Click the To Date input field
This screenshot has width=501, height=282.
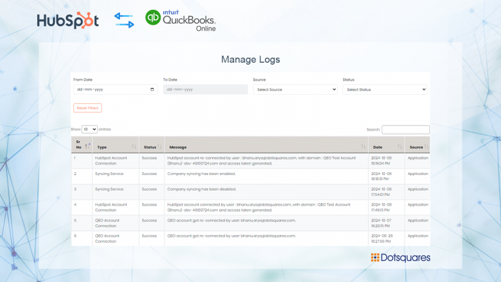(x=205, y=89)
